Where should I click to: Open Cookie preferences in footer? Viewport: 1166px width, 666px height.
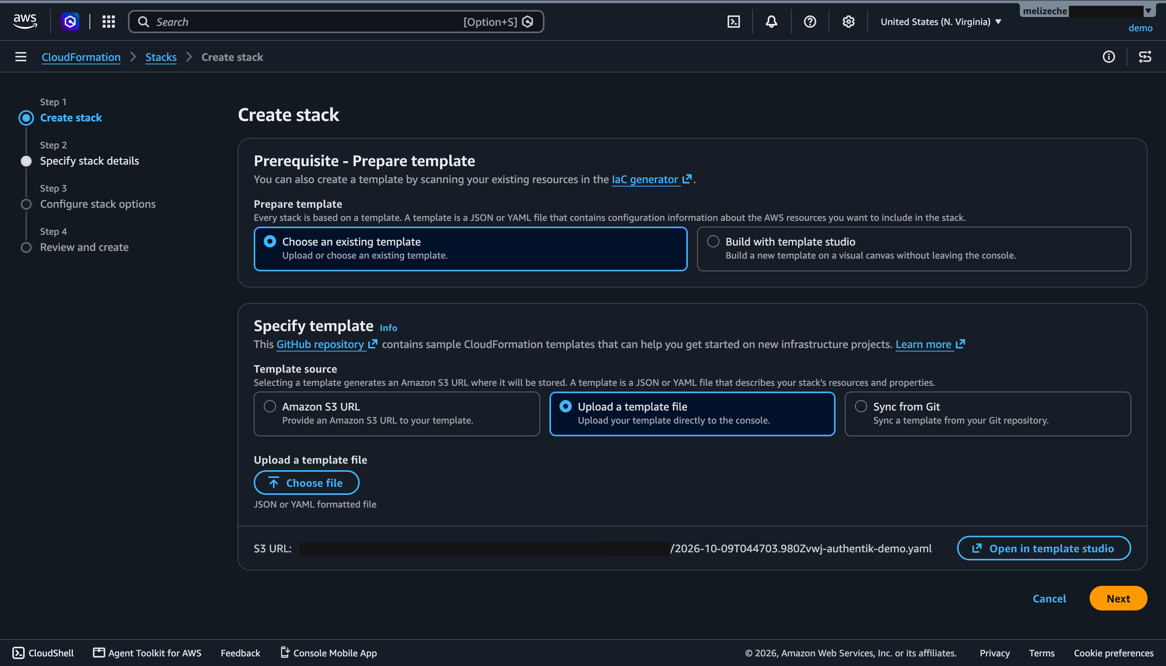tap(1114, 653)
